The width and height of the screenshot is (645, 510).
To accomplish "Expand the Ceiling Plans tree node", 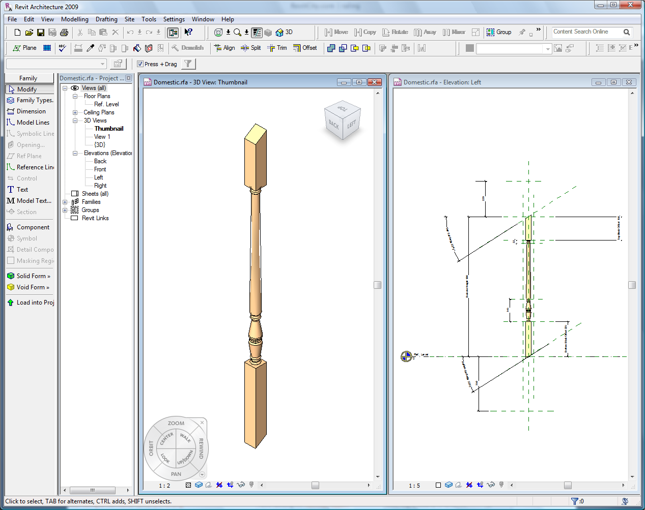I will tap(75, 112).
